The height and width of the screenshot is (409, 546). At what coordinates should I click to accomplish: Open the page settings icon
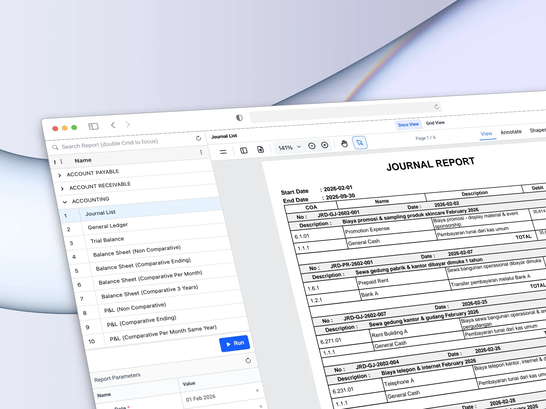click(260, 149)
